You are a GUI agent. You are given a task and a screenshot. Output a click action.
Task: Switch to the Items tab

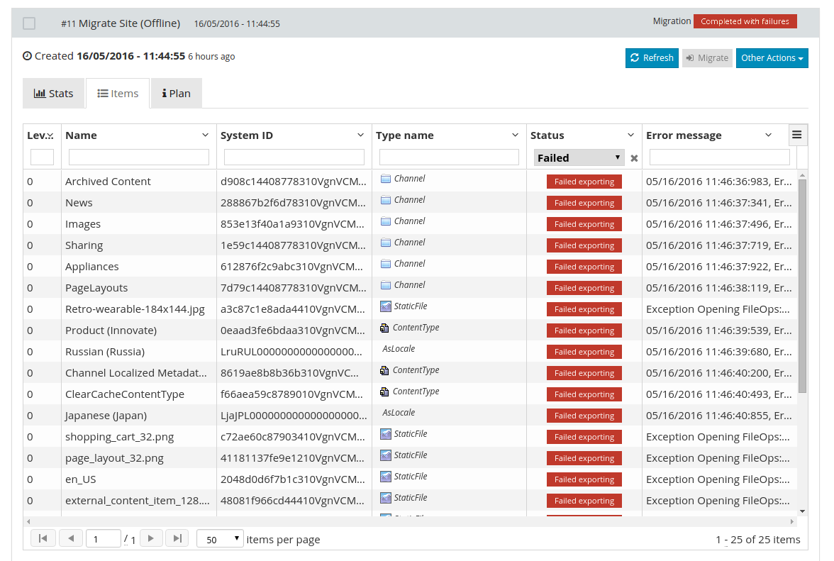pos(118,93)
